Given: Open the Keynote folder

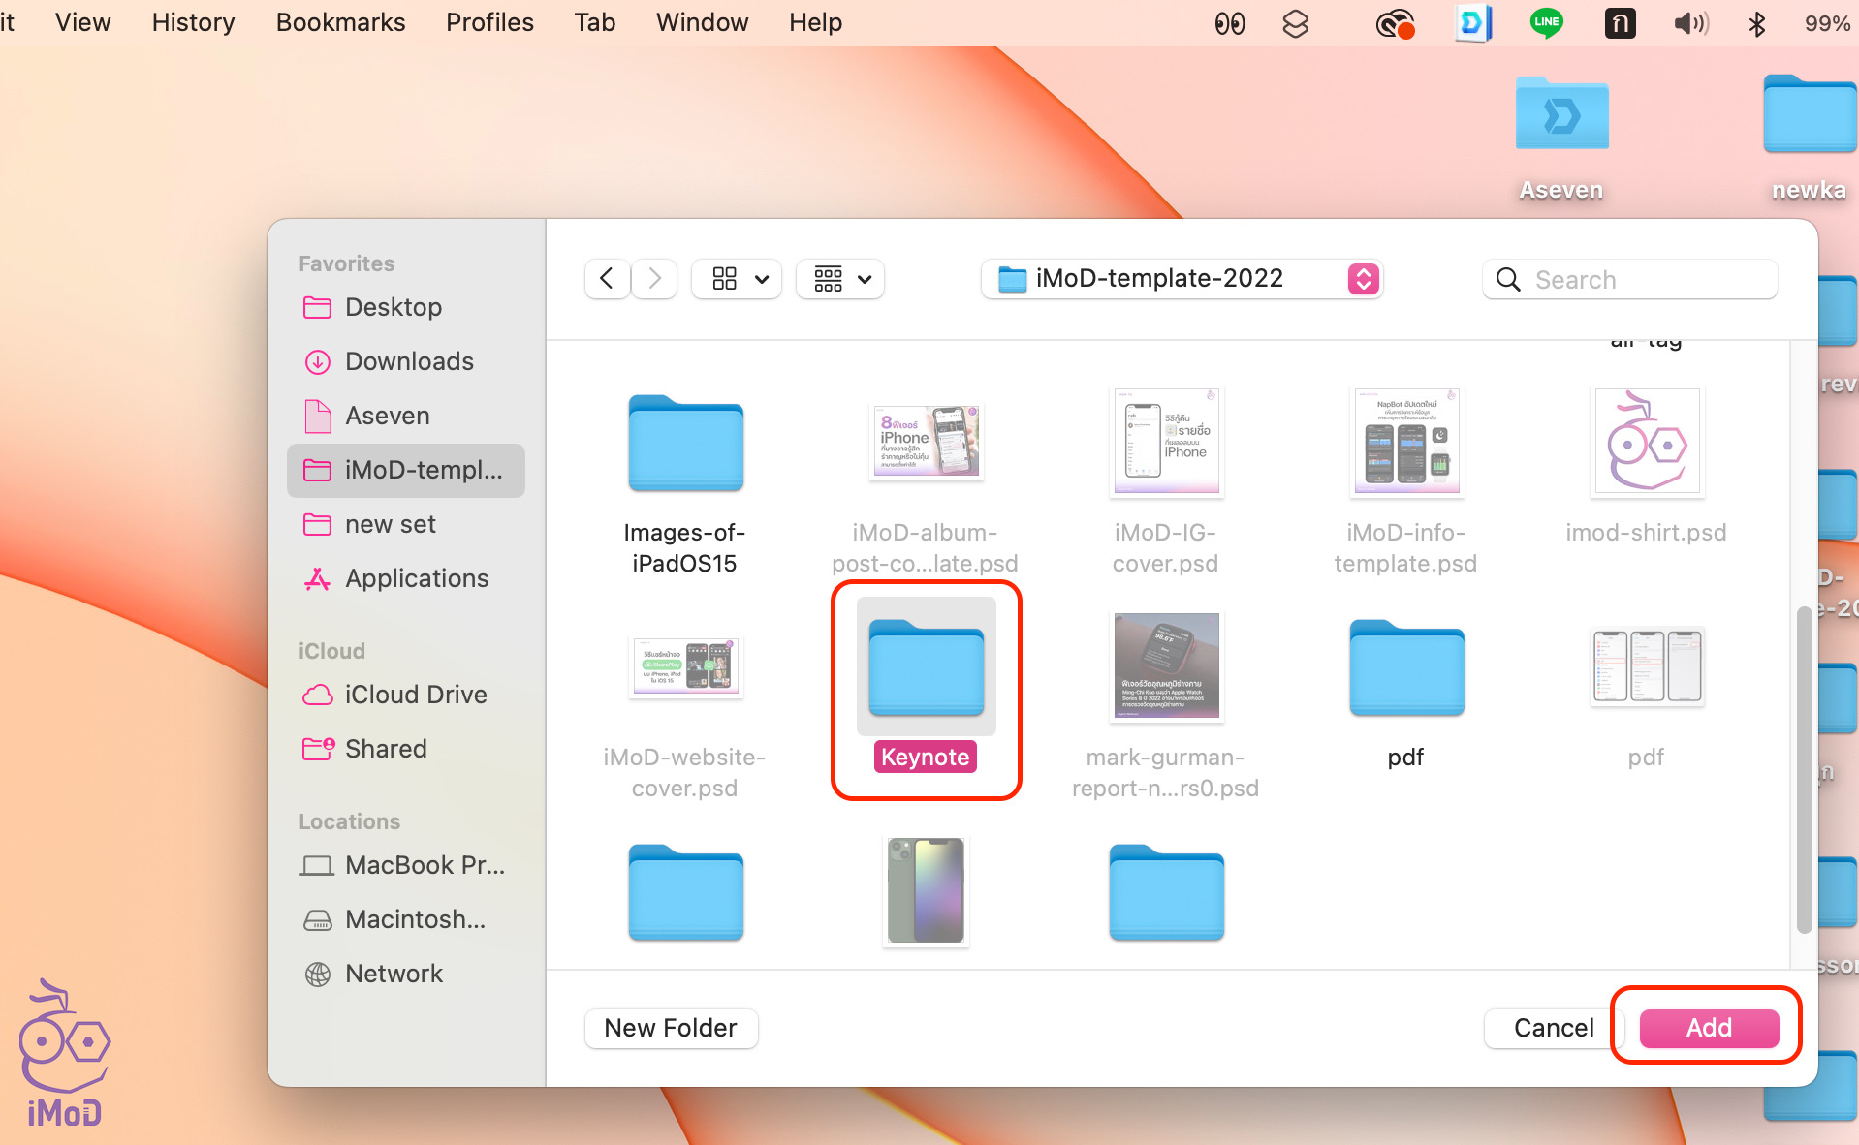Looking at the screenshot, I should point(926,670).
